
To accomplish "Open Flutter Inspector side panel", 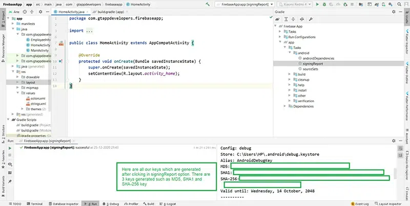I will (x=407, y=43).
